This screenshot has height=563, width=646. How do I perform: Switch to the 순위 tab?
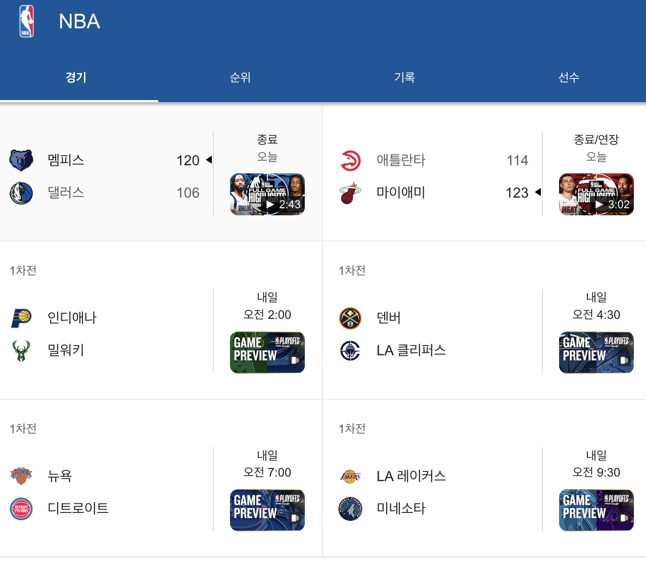[240, 77]
